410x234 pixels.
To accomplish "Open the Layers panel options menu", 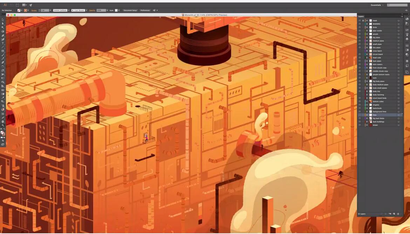I will [402, 16].
